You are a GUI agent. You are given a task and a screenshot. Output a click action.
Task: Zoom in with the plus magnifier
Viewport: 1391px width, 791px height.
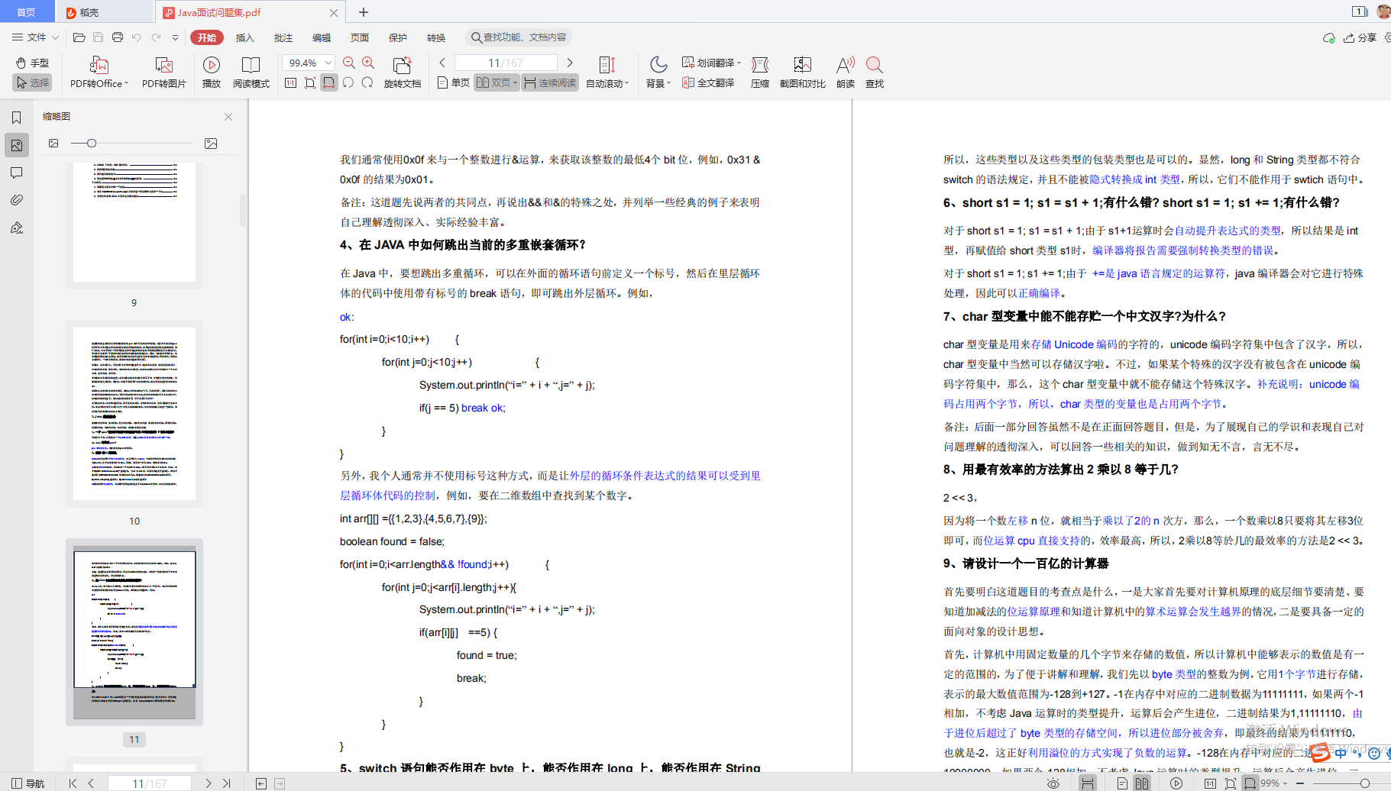point(368,63)
